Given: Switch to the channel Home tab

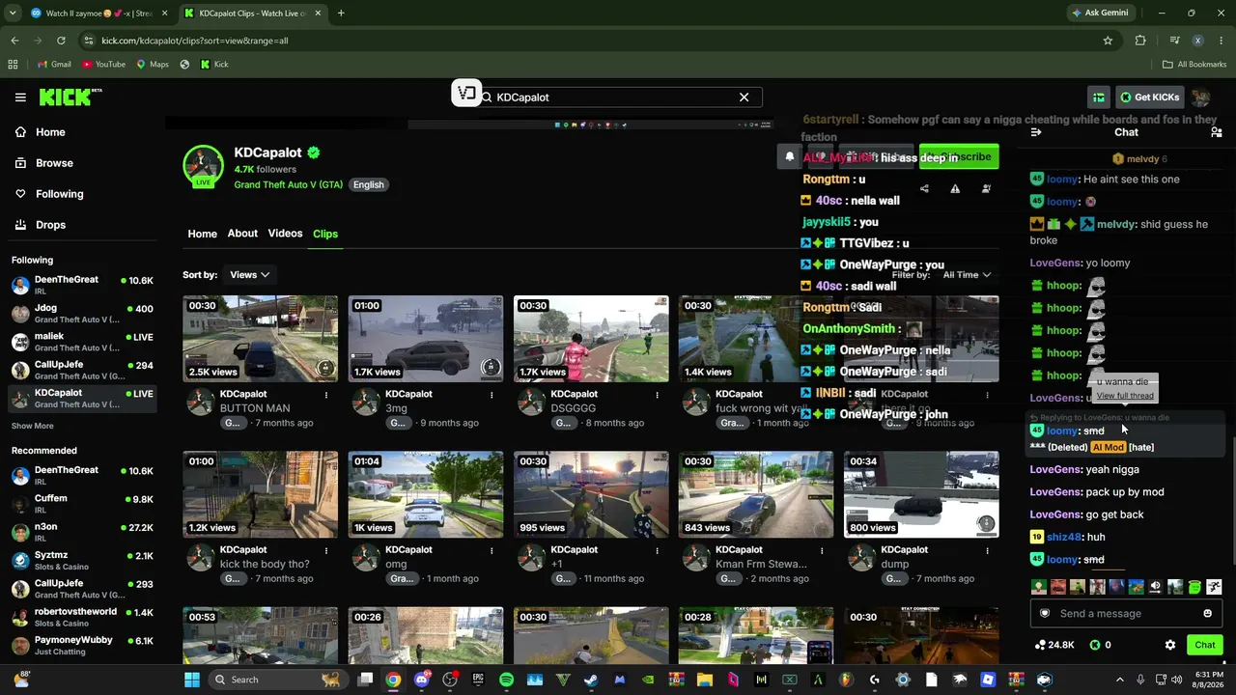Looking at the screenshot, I should [202, 234].
